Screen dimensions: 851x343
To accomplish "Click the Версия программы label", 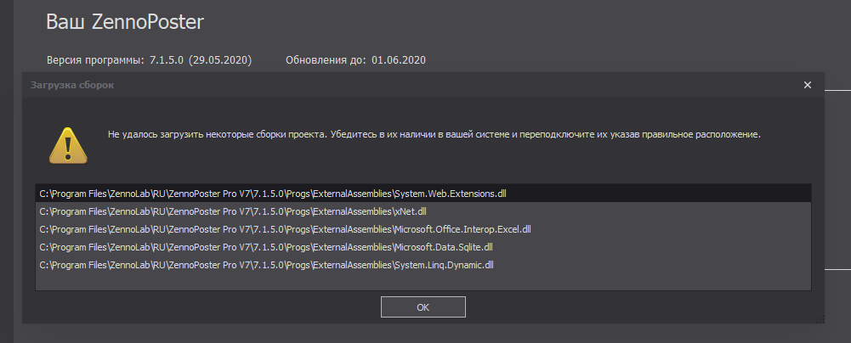I will (x=96, y=60).
